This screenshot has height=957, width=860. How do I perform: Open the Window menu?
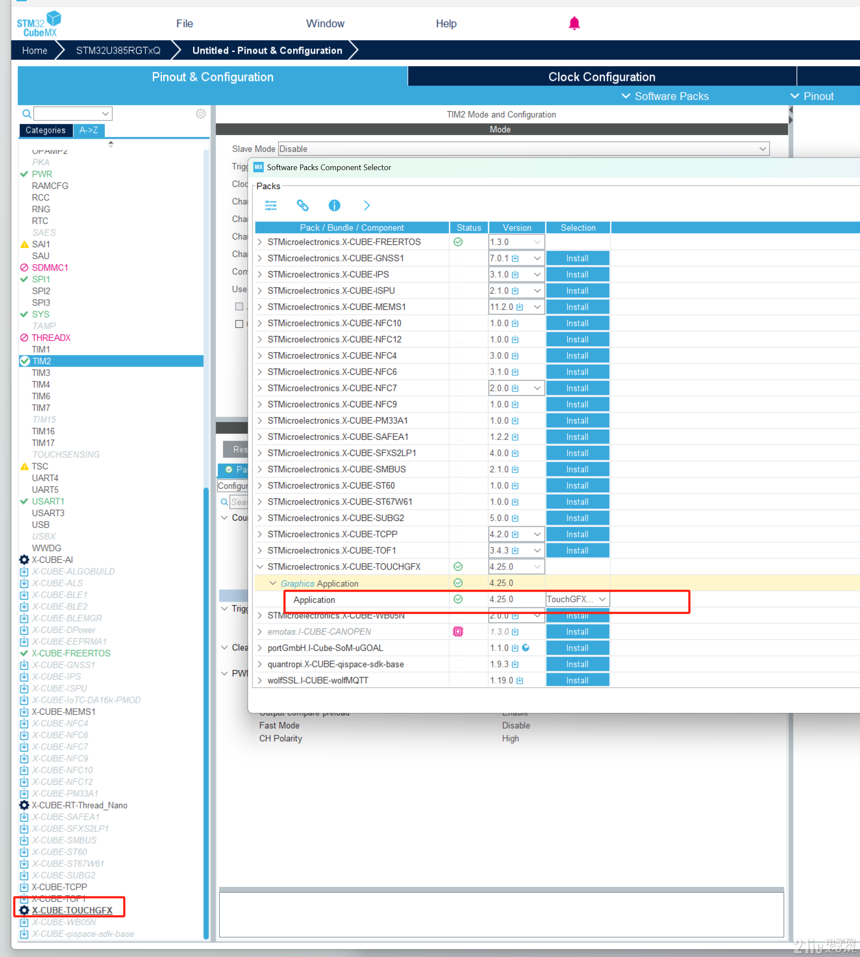coord(325,24)
